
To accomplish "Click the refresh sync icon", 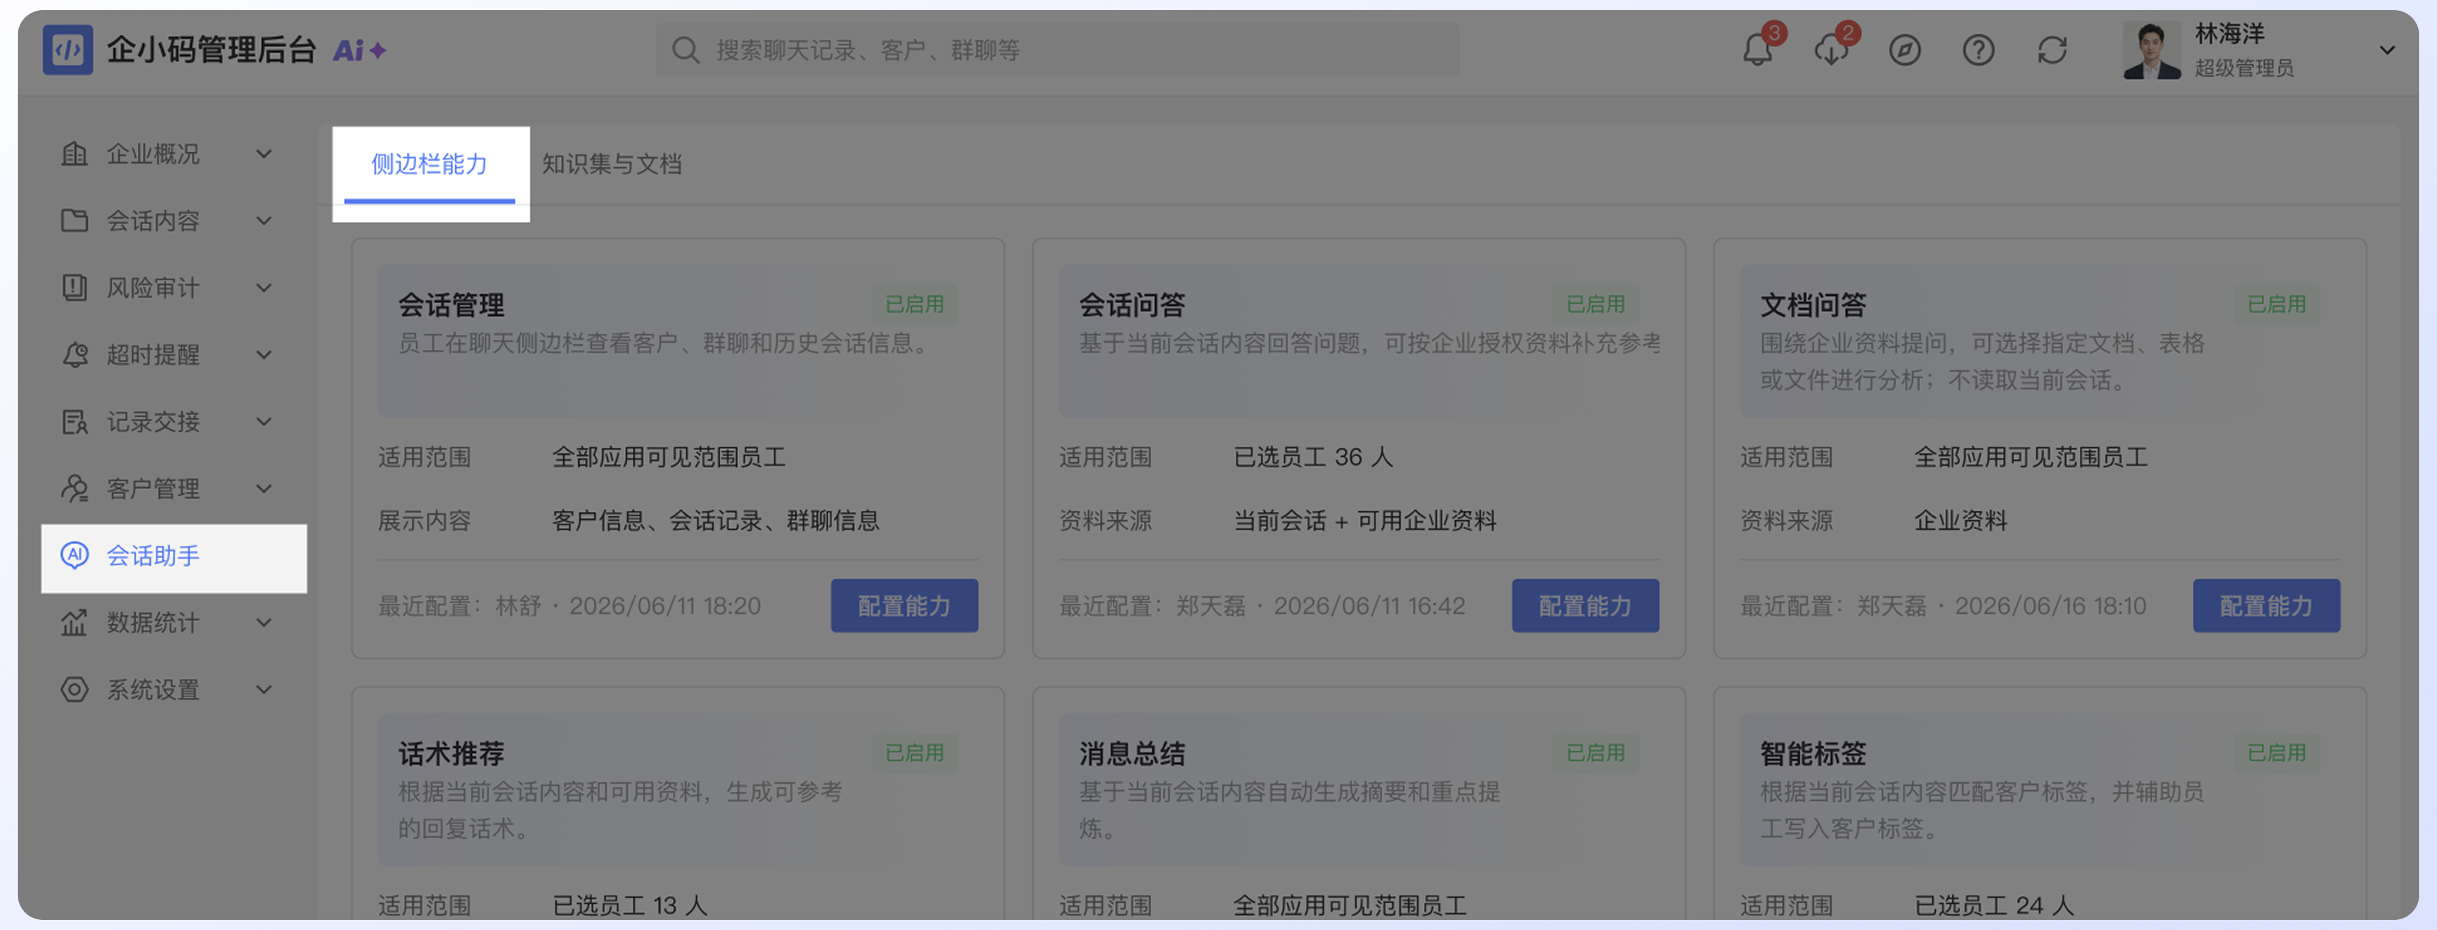I will click(x=2052, y=50).
